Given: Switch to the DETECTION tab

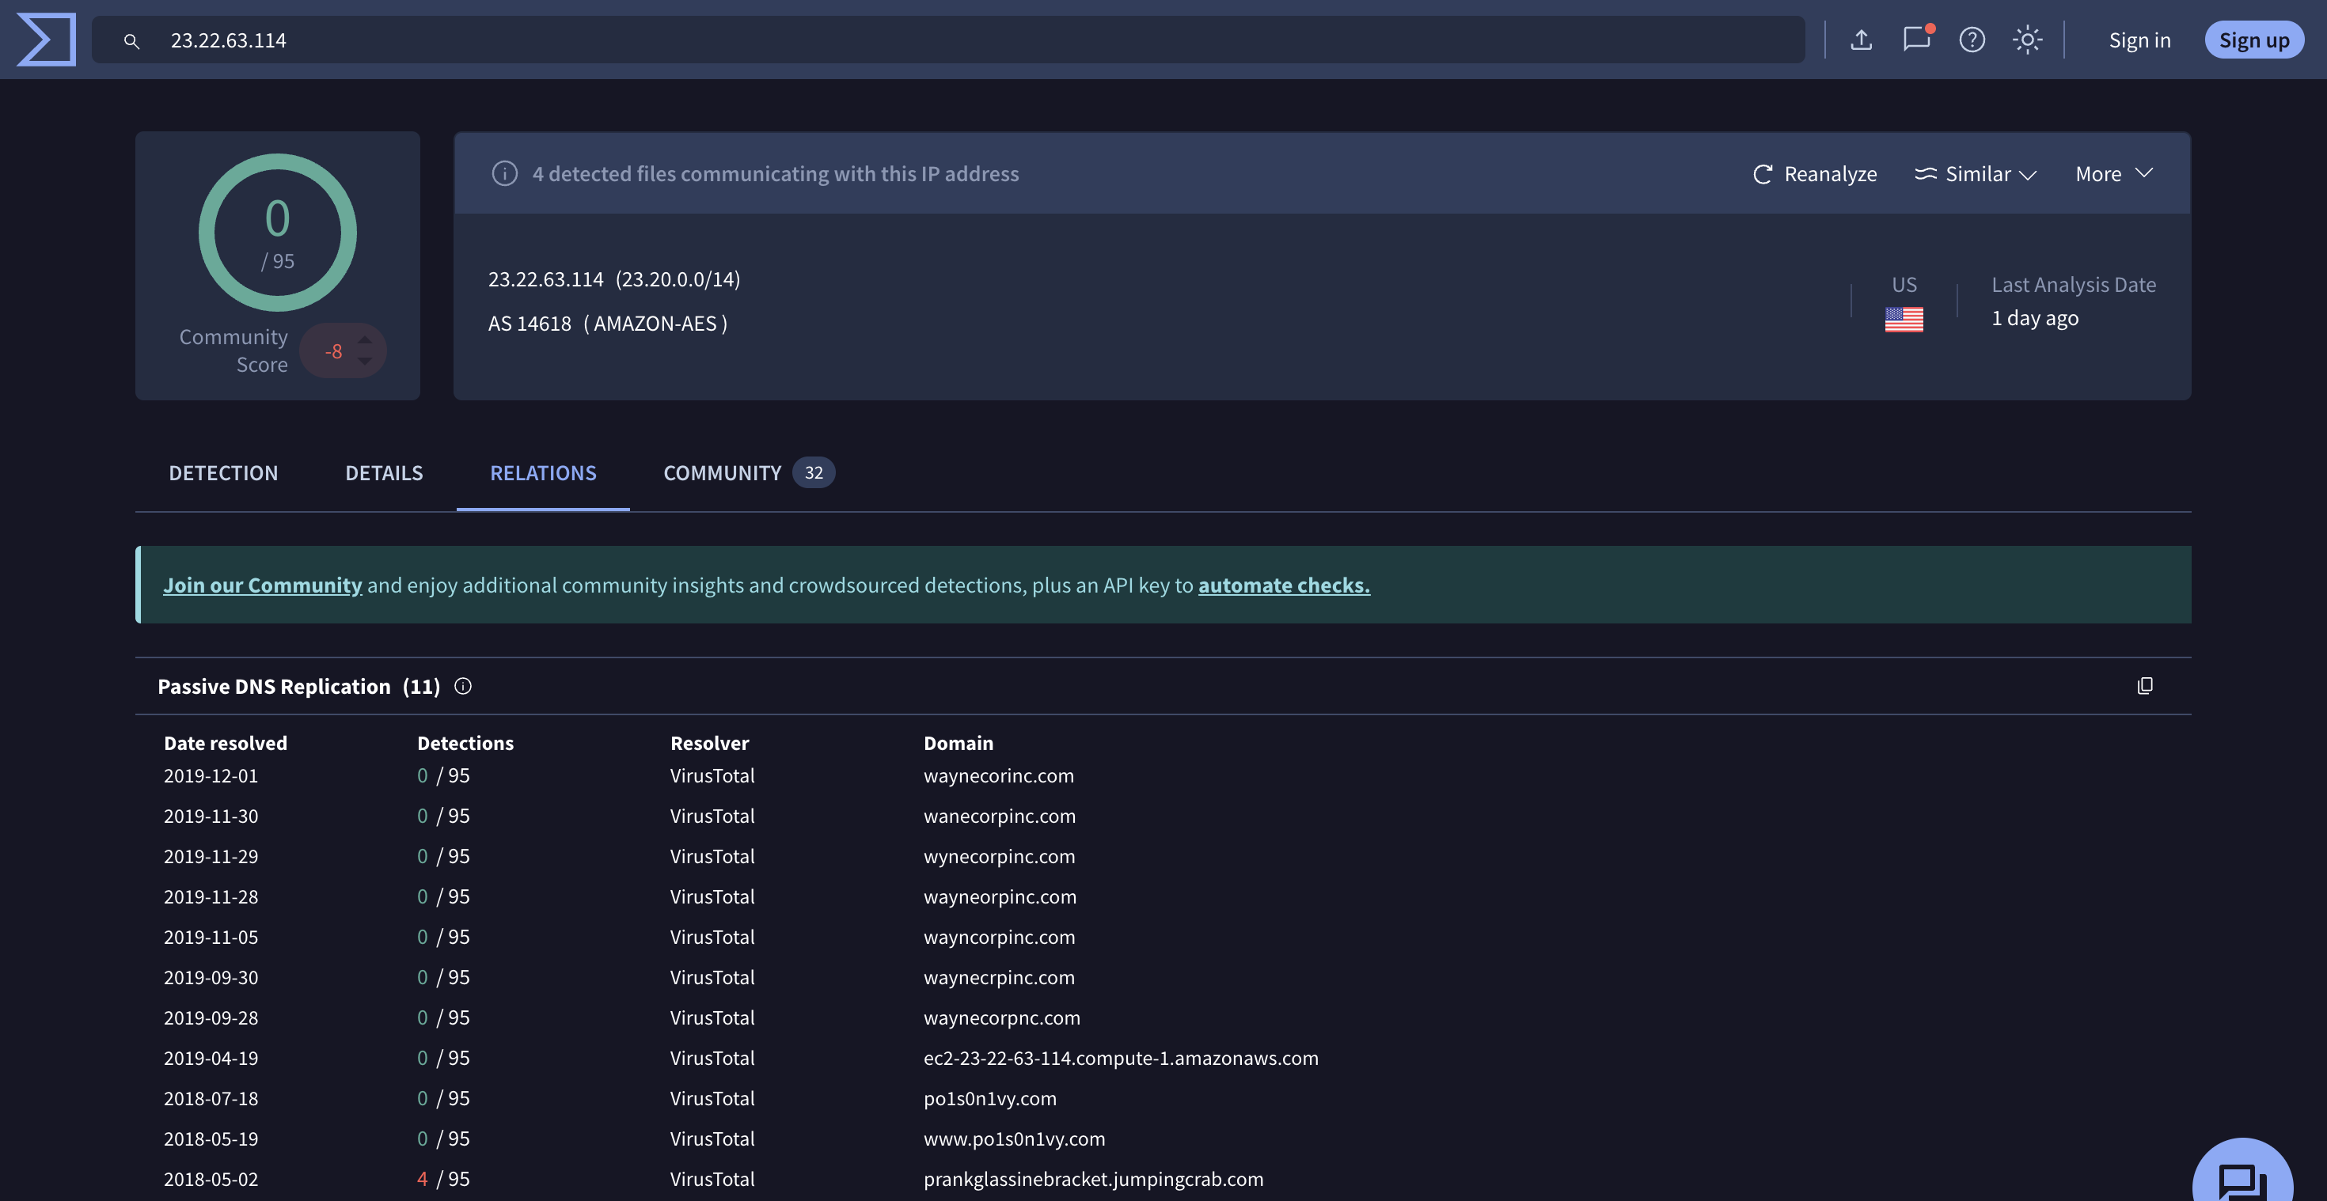Looking at the screenshot, I should (x=223, y=473).
